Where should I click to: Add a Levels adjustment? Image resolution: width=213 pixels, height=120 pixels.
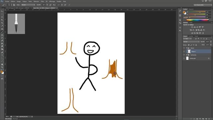tap(194, 27)
